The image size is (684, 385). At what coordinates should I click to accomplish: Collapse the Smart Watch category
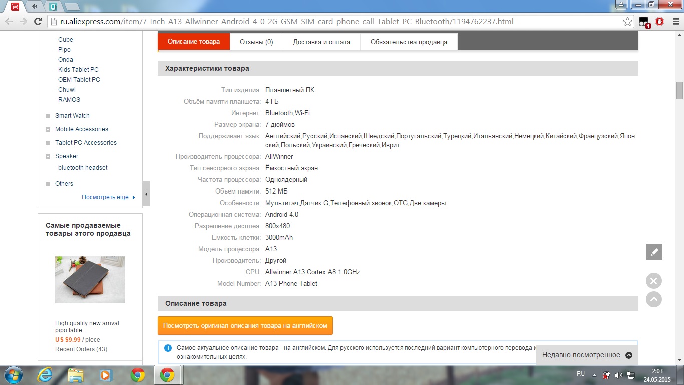[48, 116]
